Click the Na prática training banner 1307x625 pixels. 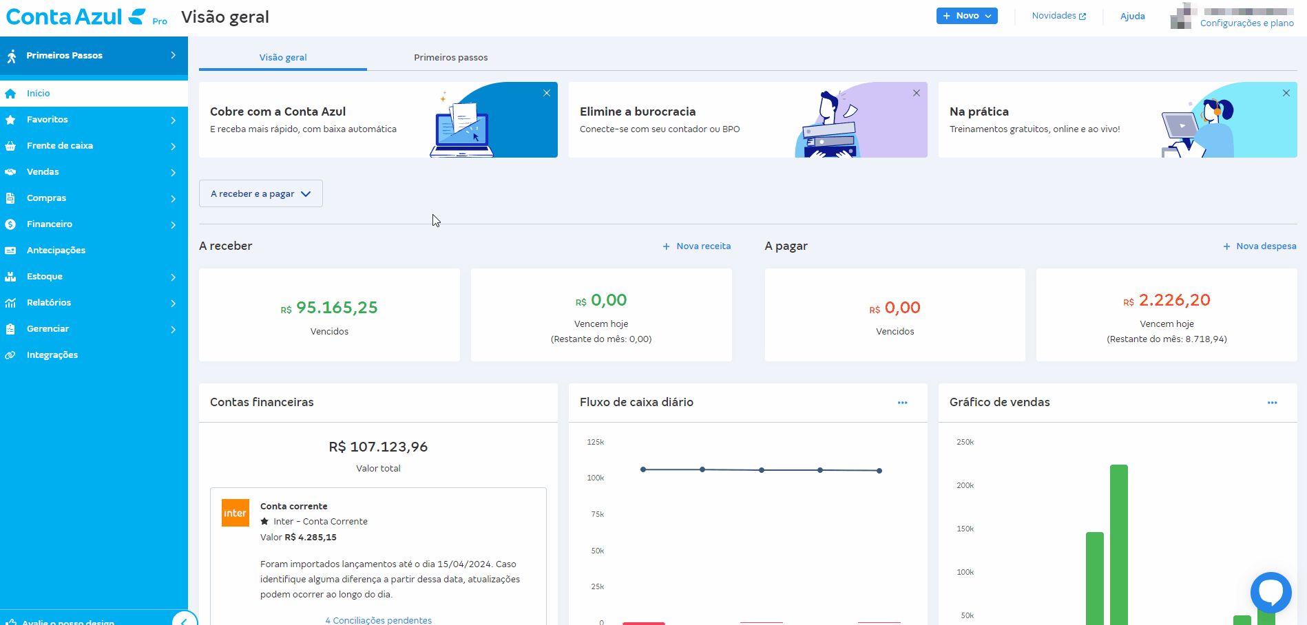tap(1118, 120)
